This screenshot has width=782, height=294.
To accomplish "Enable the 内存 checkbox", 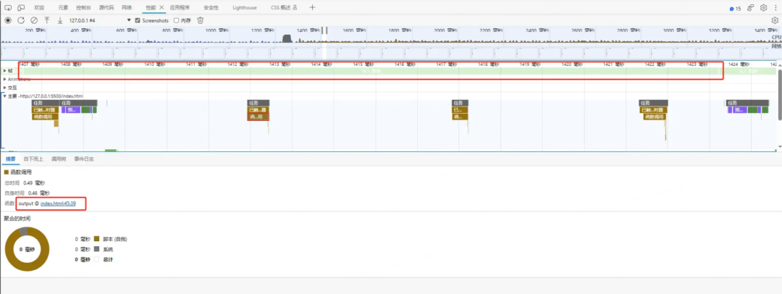I will (x=176, y=20).
